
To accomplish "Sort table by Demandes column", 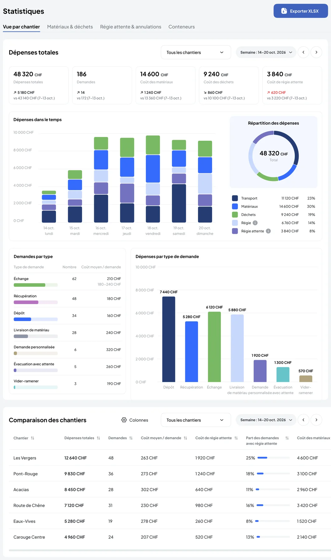I will (x=131, y=438).
